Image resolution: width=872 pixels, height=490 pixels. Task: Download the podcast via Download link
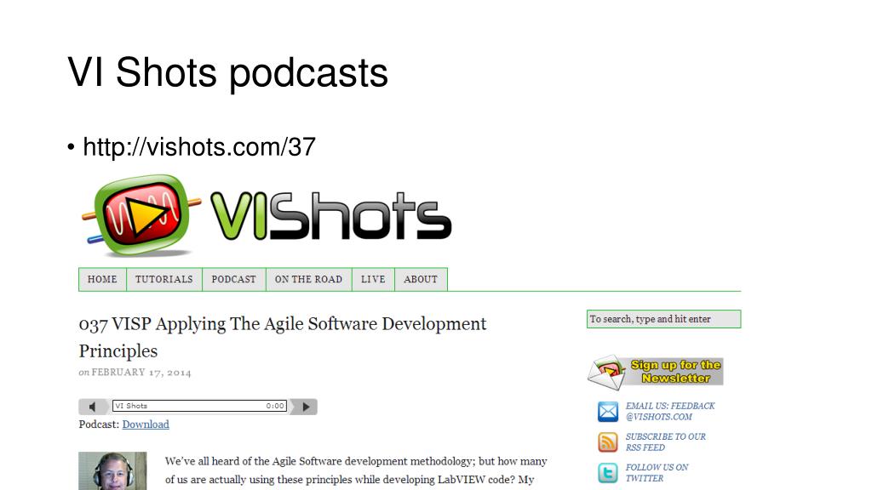(146, 424)
